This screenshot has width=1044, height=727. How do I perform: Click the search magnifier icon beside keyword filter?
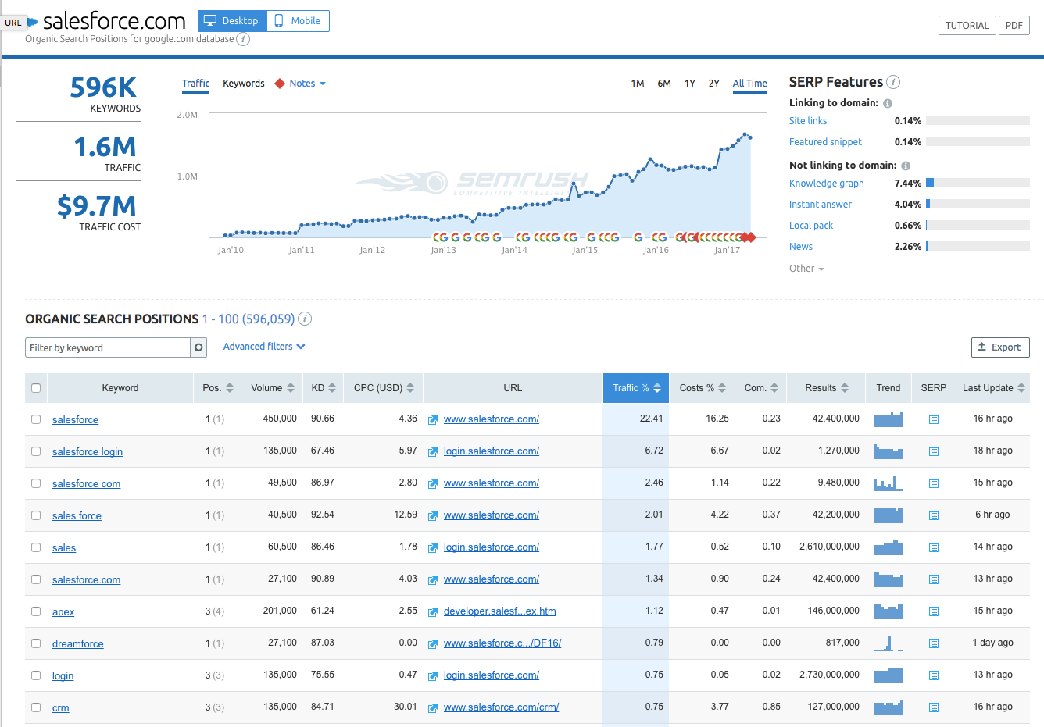pyautogui.click(x=198, y=347)
